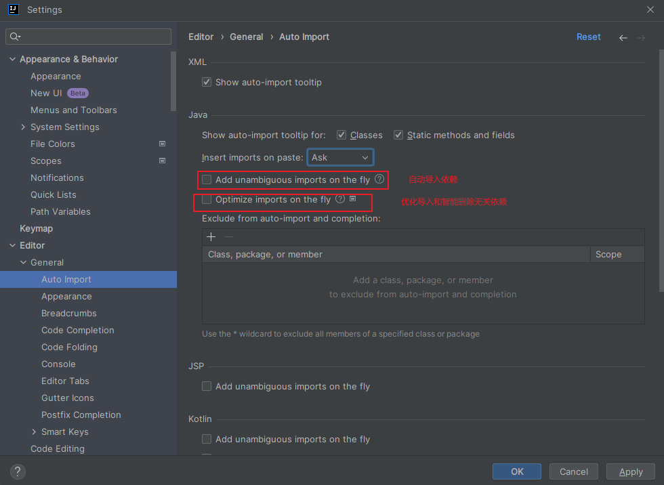Open Postfix Completion settings
Viewport: 664px width, 485px height.
point(81,415)
